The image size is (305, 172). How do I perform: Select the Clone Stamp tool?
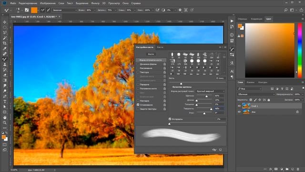pyautogui.click(x=5, y=64)
